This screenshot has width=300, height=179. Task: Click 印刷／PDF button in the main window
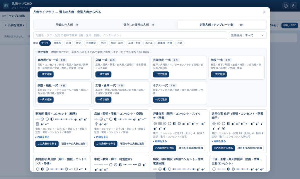point(289,25)
